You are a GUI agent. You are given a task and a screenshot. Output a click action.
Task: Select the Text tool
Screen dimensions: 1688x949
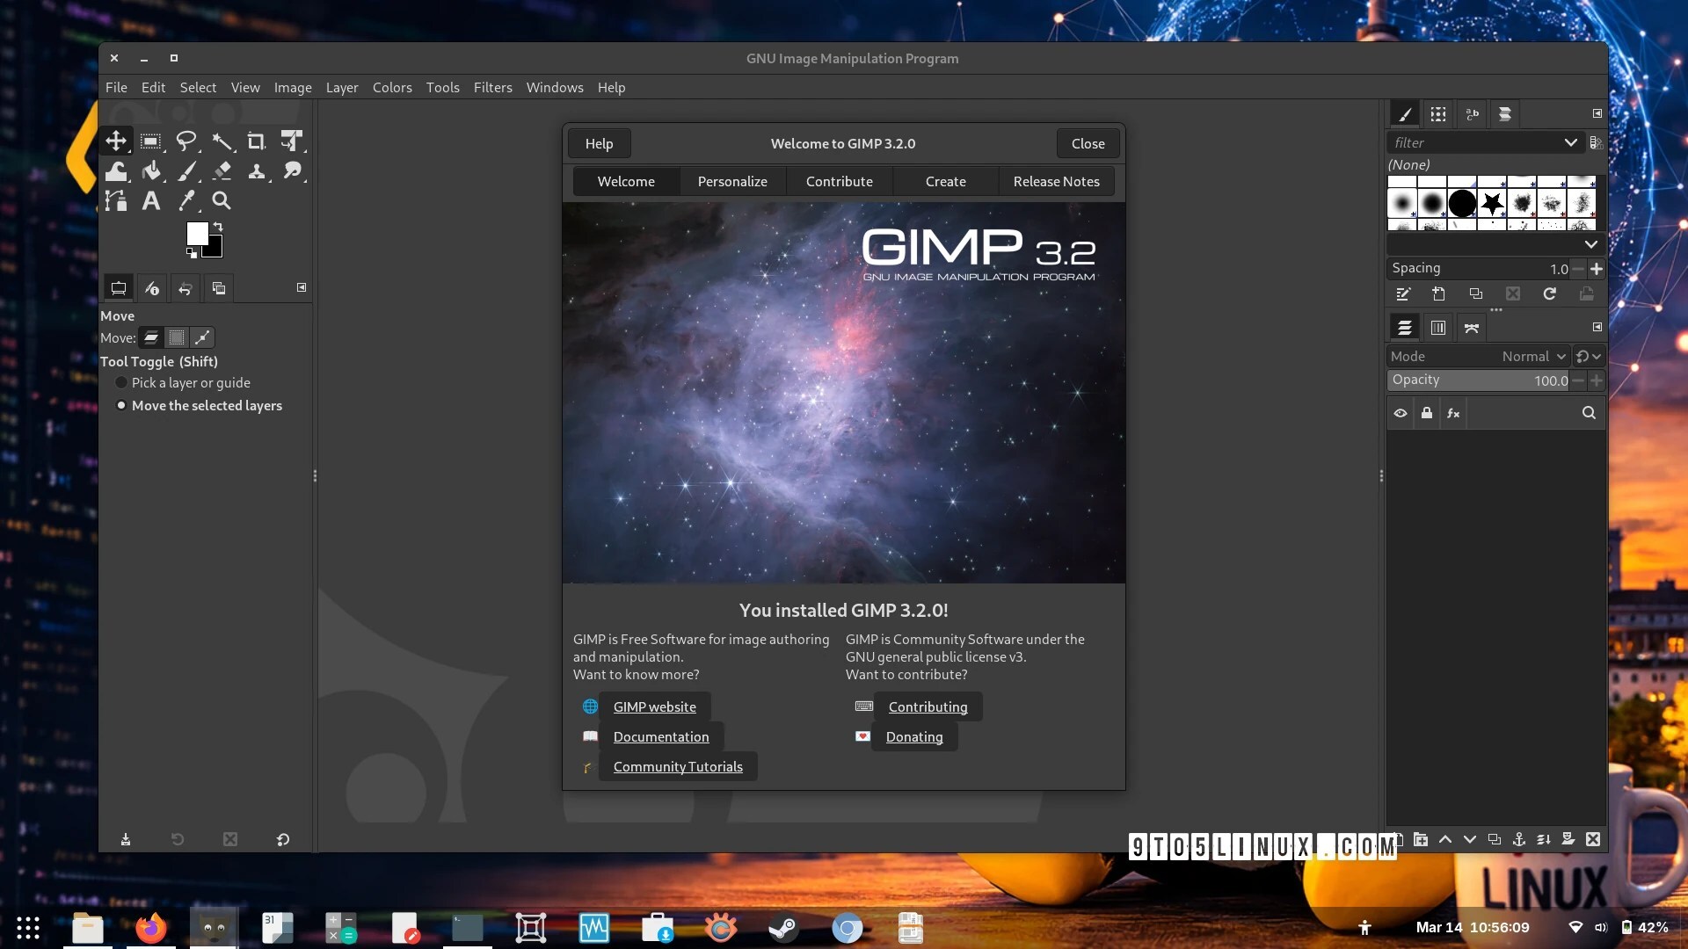click(x=151, y=201)
